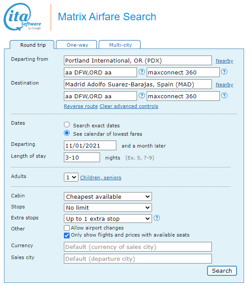Expand the Extra stops dropdown
The image size is (252, 293).
click(x=108, y=219)
